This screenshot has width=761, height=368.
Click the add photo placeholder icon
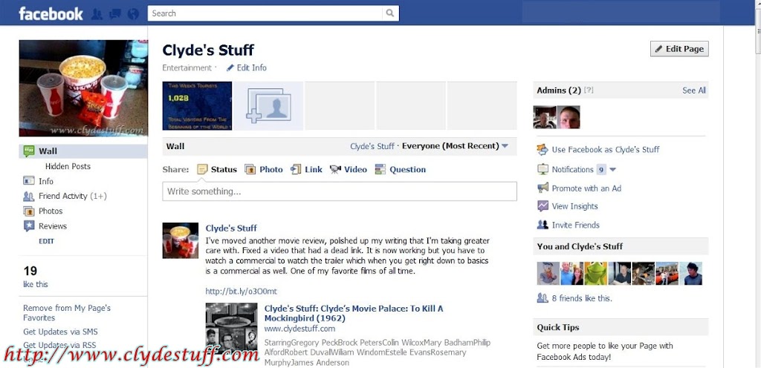click(x=268, y=105)
